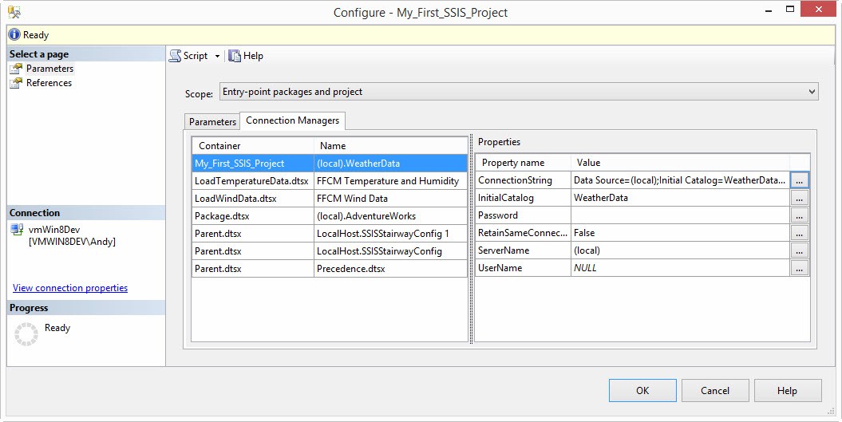Image resolution: width=842 pixels, height=422 pixels.
Task: Switch to the Connection Managers tab
Action: 292,120
